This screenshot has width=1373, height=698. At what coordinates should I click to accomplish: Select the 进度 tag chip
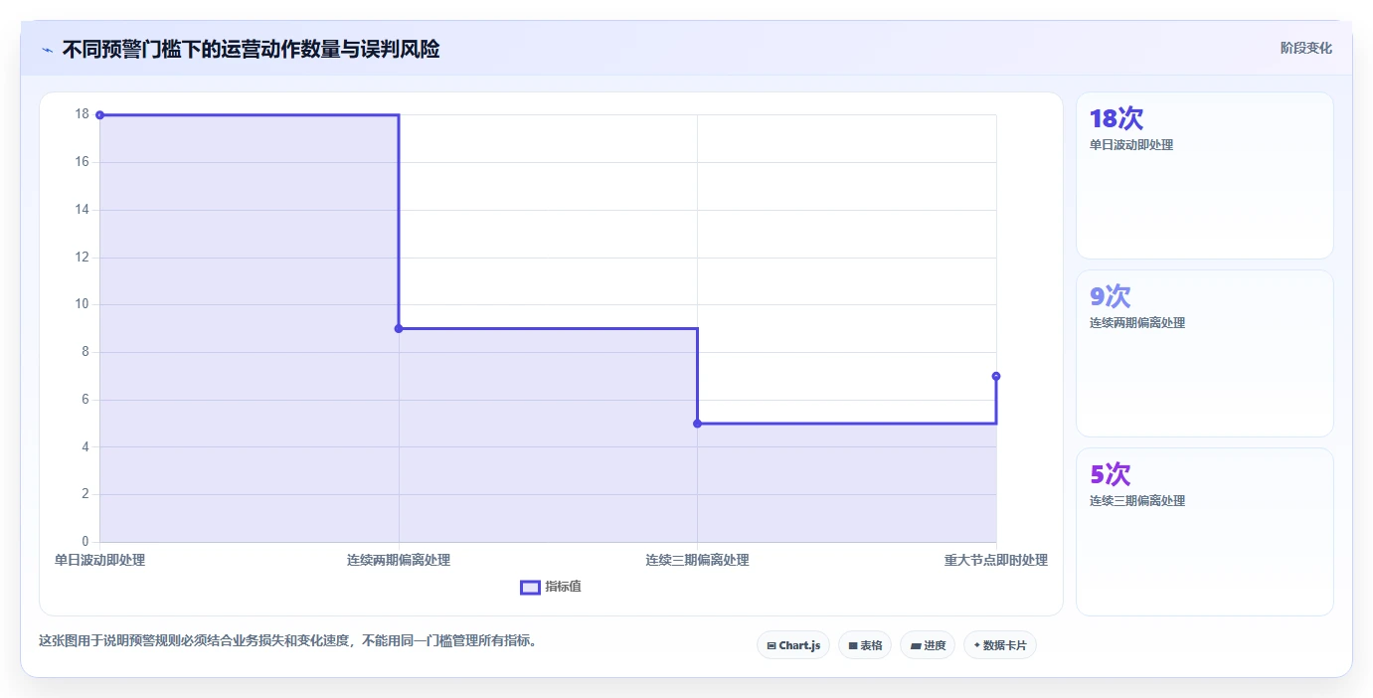(928, 645)
